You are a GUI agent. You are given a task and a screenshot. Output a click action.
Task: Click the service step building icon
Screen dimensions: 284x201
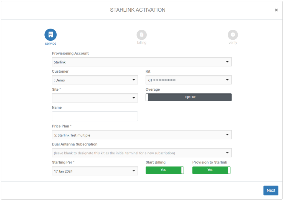pyautogui.click(x=50, y=35)
